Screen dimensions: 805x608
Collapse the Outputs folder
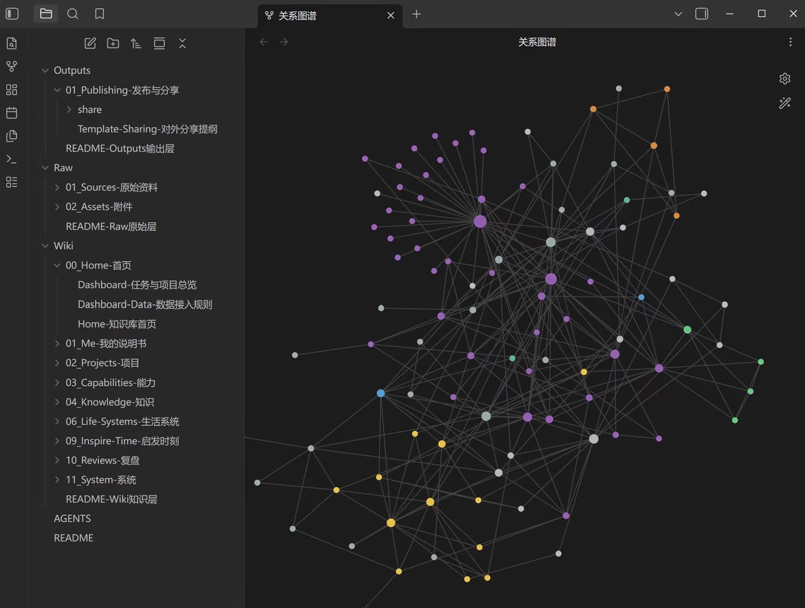point(45,70)
